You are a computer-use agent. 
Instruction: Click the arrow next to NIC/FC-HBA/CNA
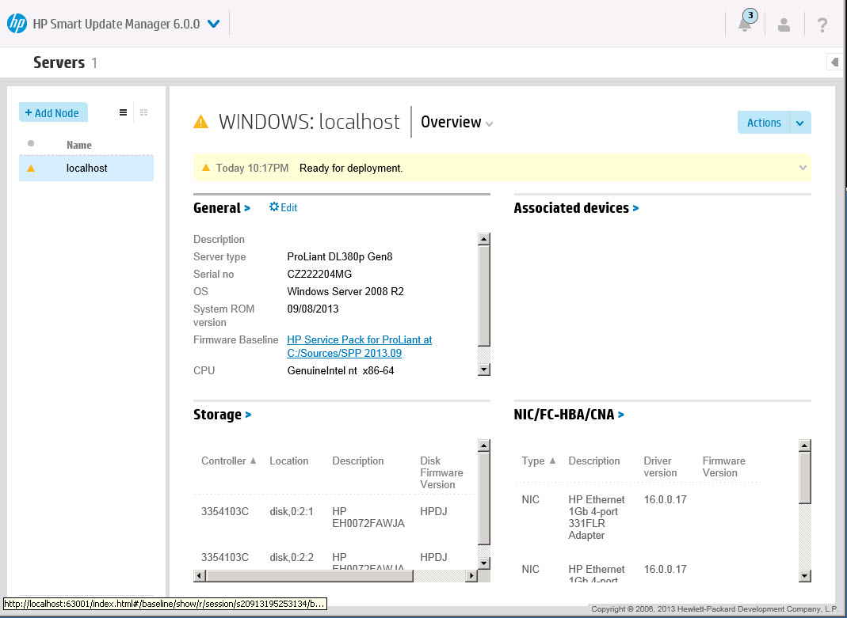(x=621, y=415)
